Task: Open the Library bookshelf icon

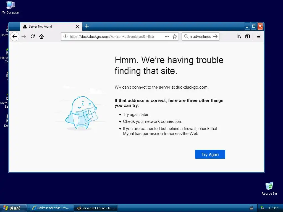Action: click(239, 36)
